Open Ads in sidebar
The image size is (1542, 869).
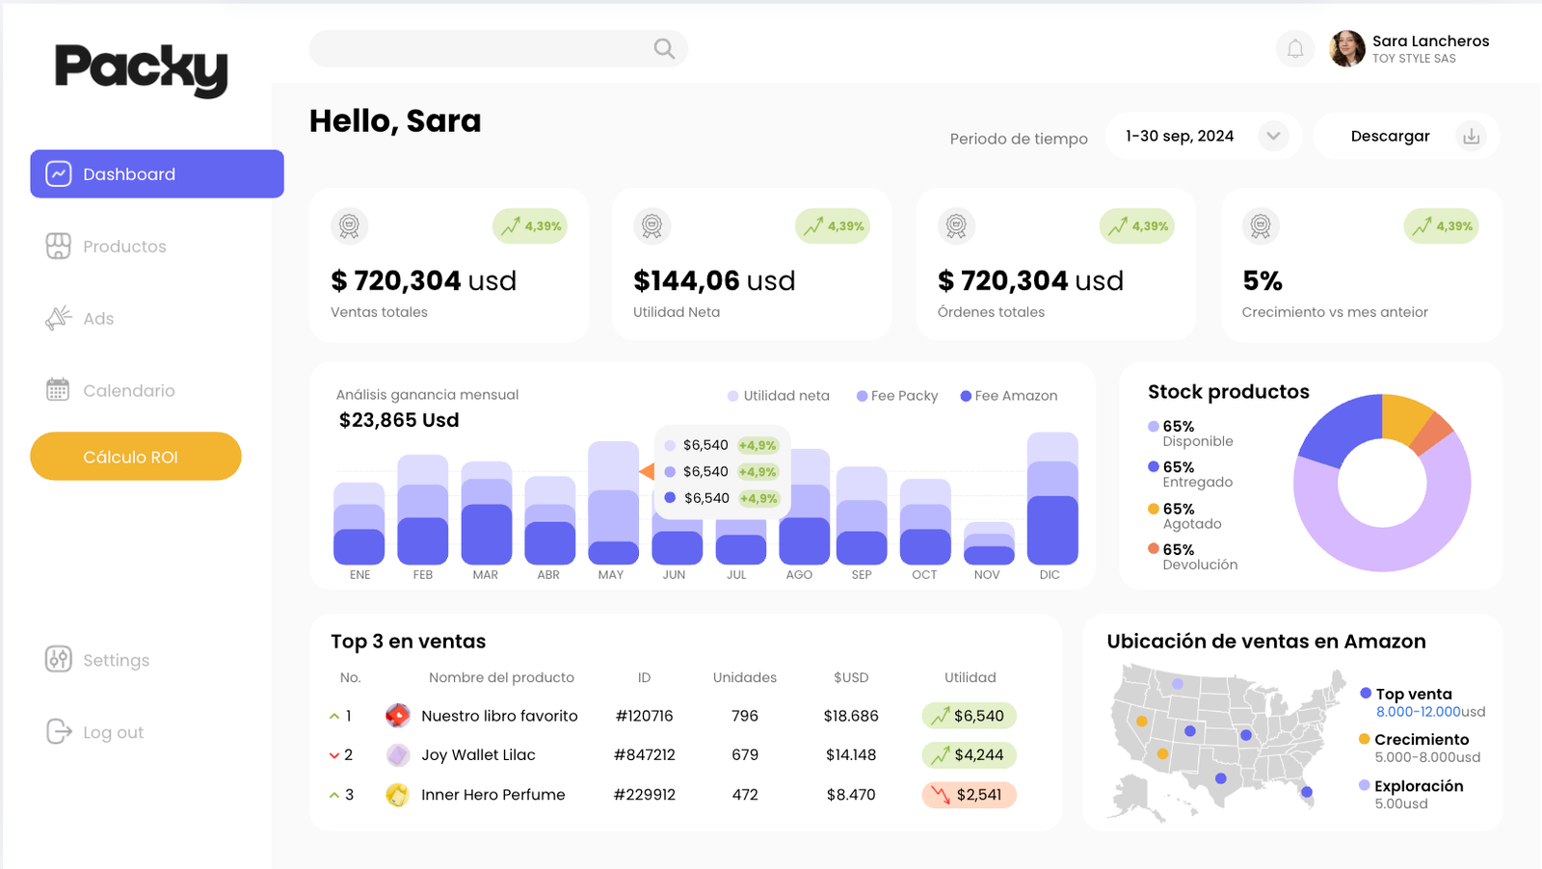tap(80, 319)
